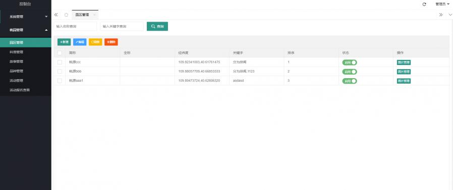Close the 园区管理 tab with its x
Image resolution: width=453 pixels, height=190 pixels.
94,15
